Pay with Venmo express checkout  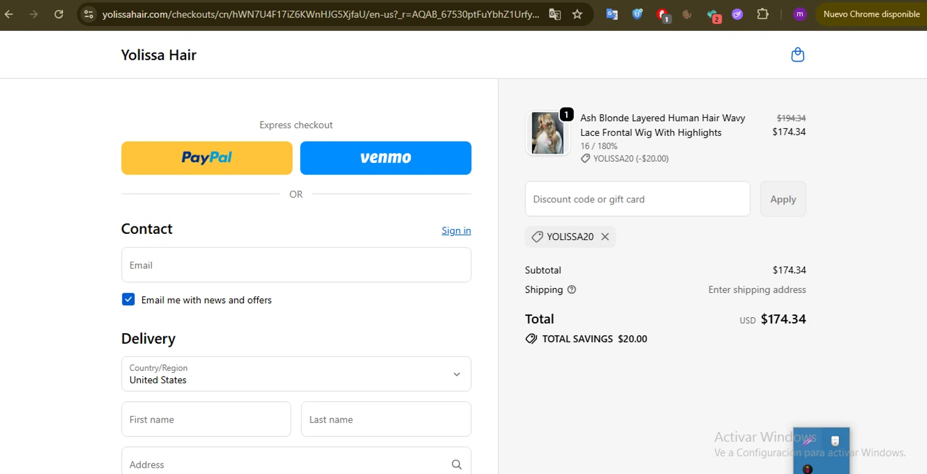pos(386,158)
